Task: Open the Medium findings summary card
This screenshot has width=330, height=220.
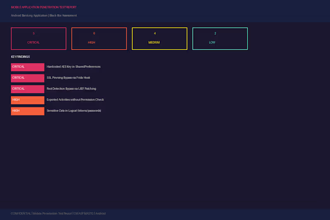Action: coord(160,38)
